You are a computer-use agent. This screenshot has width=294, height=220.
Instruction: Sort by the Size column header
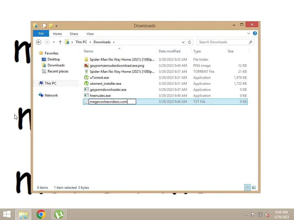click(x=231, y=51)
